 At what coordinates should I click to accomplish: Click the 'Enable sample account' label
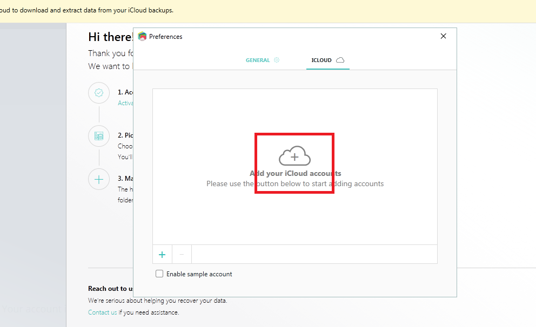[199, 274]
